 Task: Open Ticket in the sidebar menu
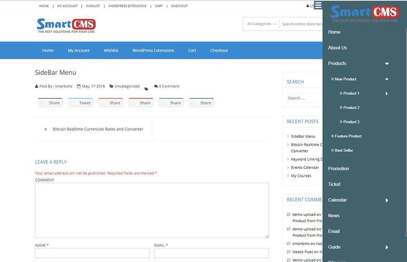334,184
